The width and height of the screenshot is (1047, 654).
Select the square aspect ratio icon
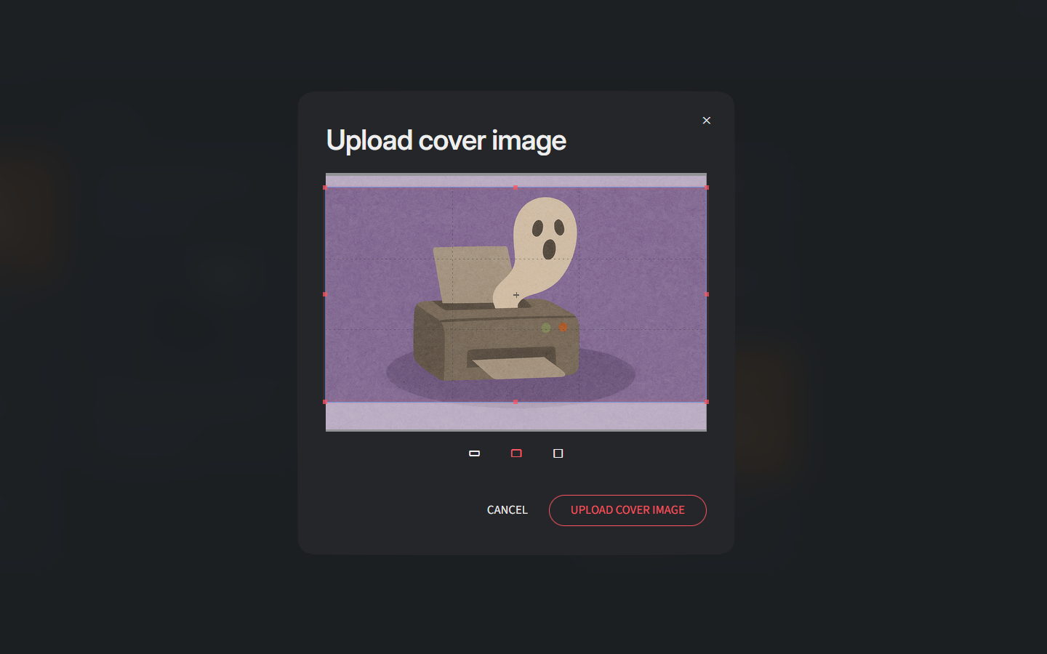pyautogui.click(x=558, y=453)
